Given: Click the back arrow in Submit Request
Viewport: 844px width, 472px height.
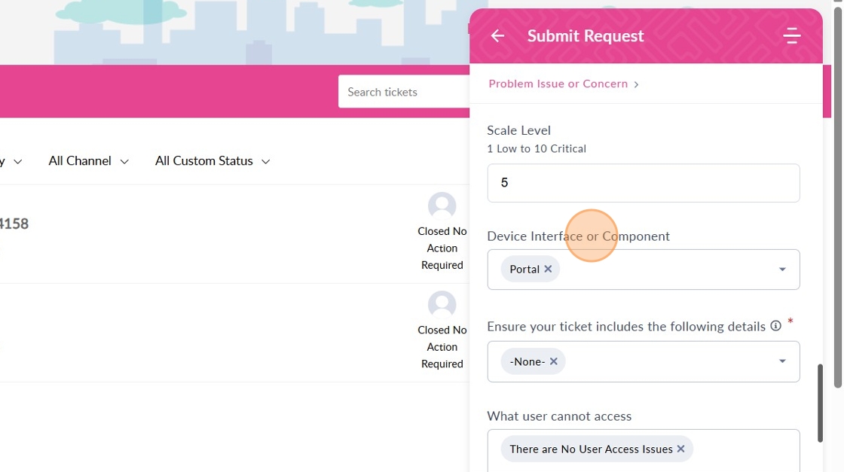Looking at the screenshot, I should tap(497, 35).
